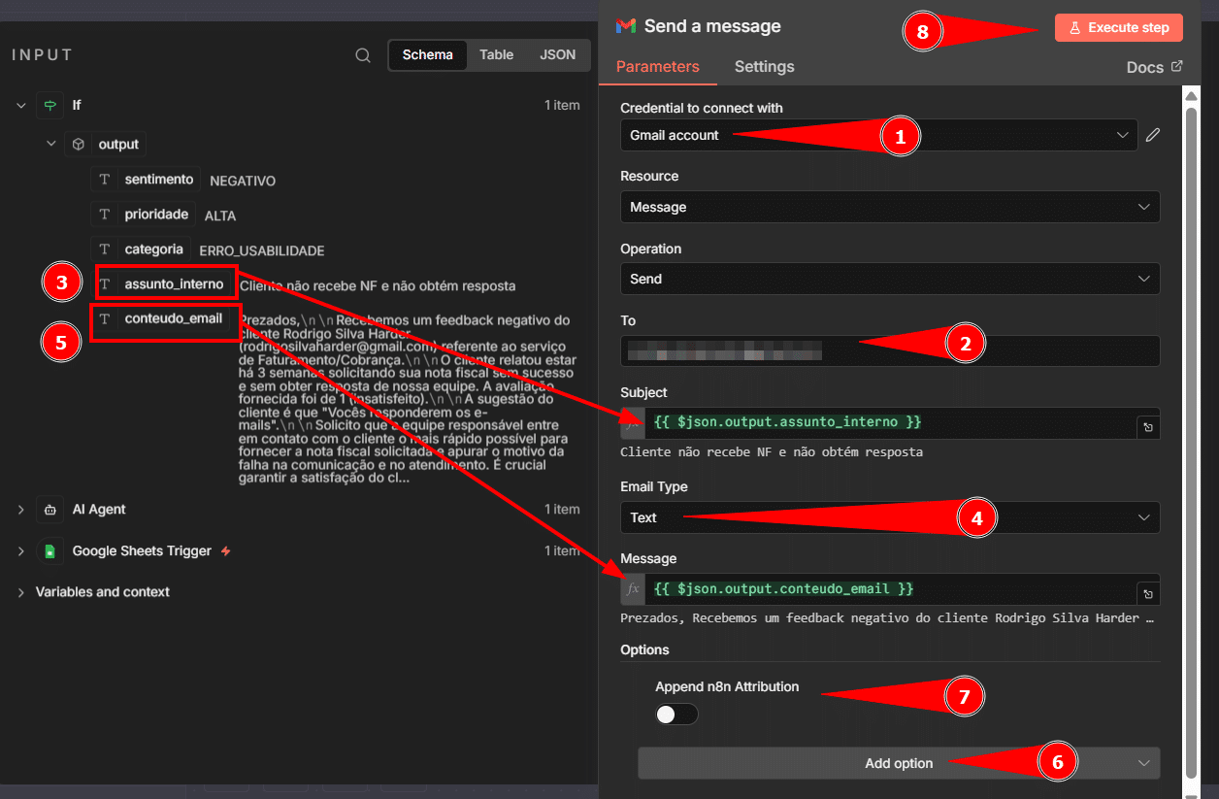Viewport: 1219px width, 799px height.
Task: Open the Operation Send dropdown
Action: pos(890,279)
